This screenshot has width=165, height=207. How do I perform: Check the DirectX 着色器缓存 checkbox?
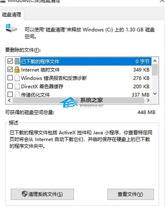pos(10,86)
